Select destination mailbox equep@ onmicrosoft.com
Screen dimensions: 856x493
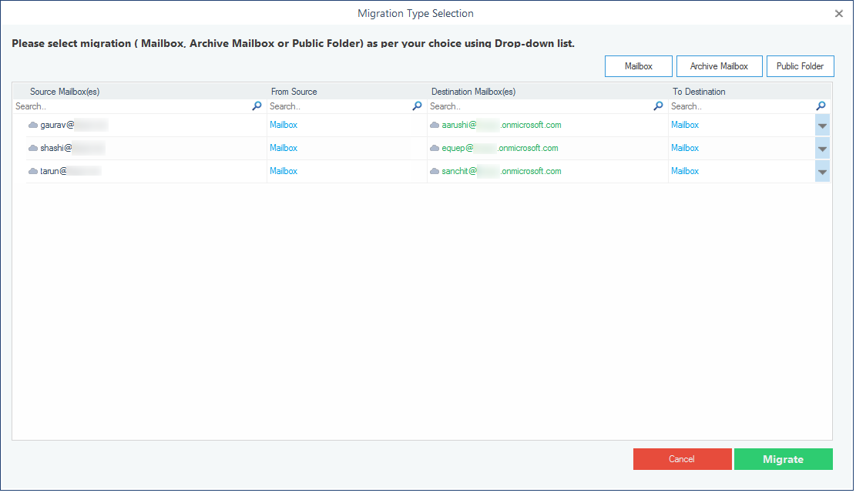click(x=499, y=148)
